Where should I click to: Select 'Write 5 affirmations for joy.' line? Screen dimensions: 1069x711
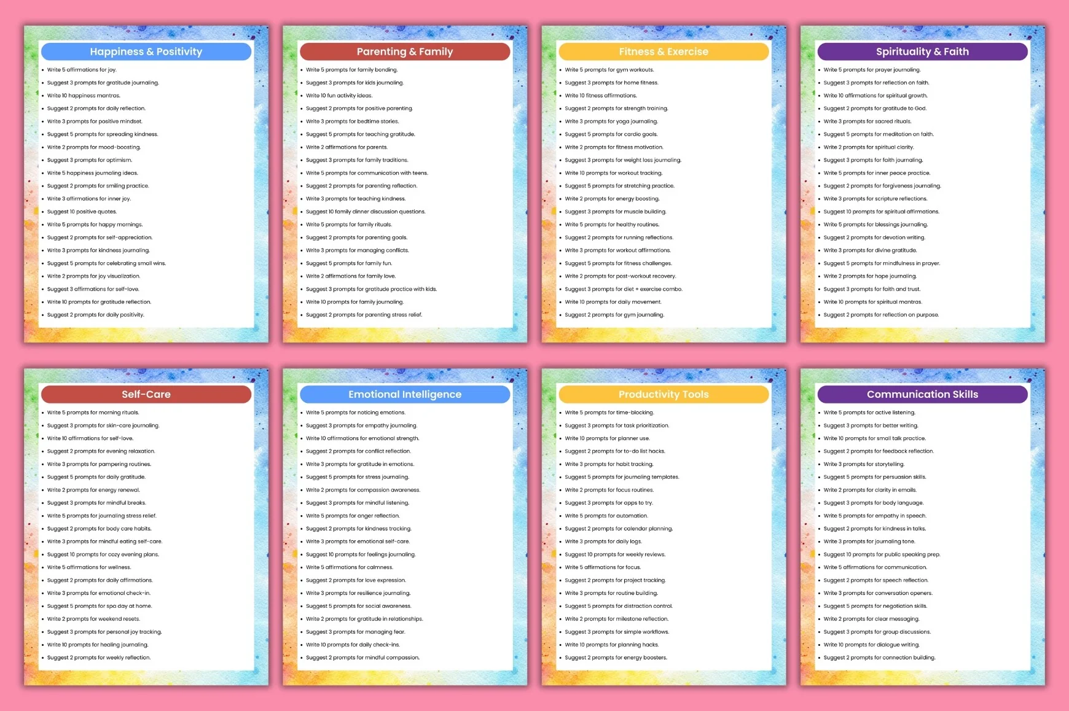point(82,70)
